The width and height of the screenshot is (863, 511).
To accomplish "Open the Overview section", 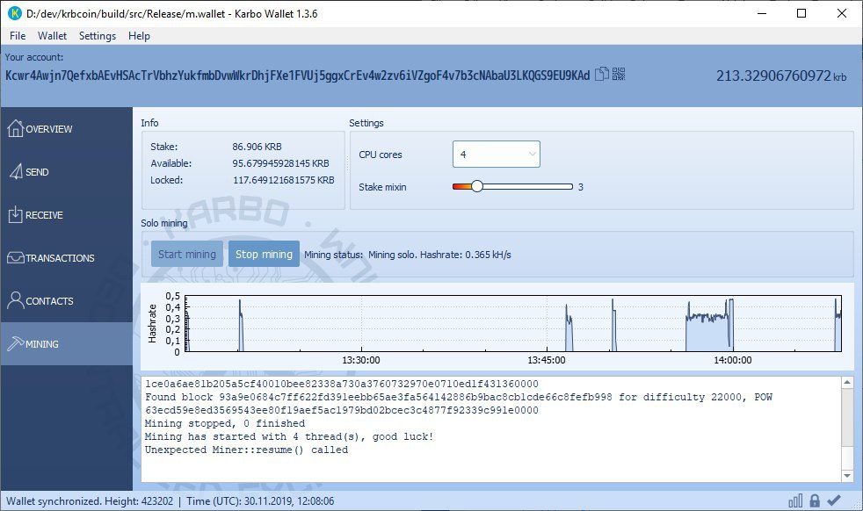I will (66, 129).
